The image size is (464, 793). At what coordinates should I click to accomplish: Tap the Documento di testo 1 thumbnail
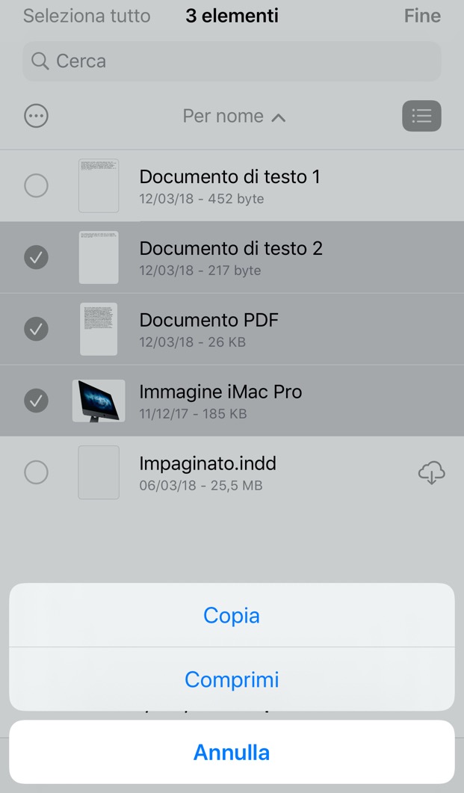tap(99, 185)
